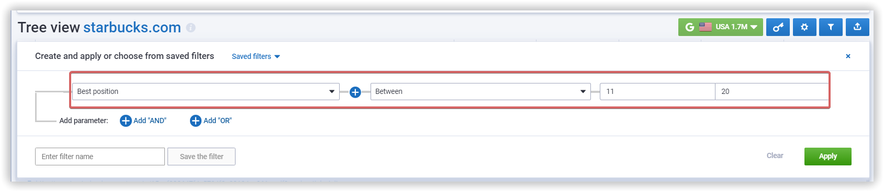The width and height of the screenshot is (884, 192).
Task: Open the Between condition dropdown
Action: (480, 91)
